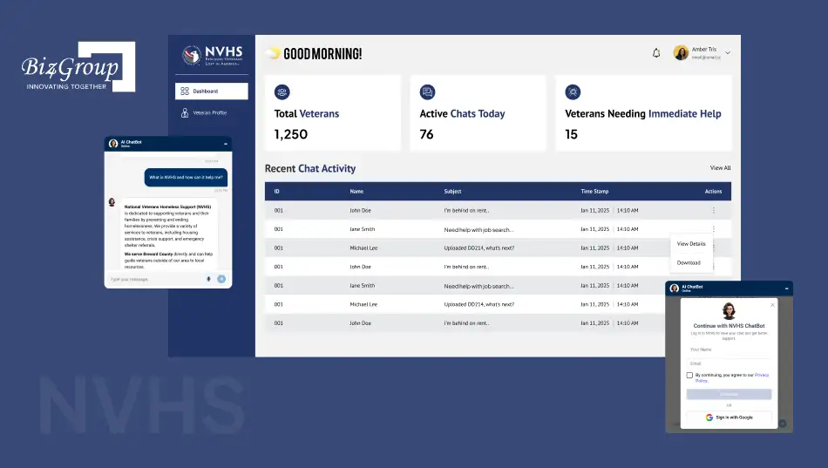The image size is (828, 468).
Task: Send message with chat send icon
Action: pyautogui.click(x=221, y=279)
